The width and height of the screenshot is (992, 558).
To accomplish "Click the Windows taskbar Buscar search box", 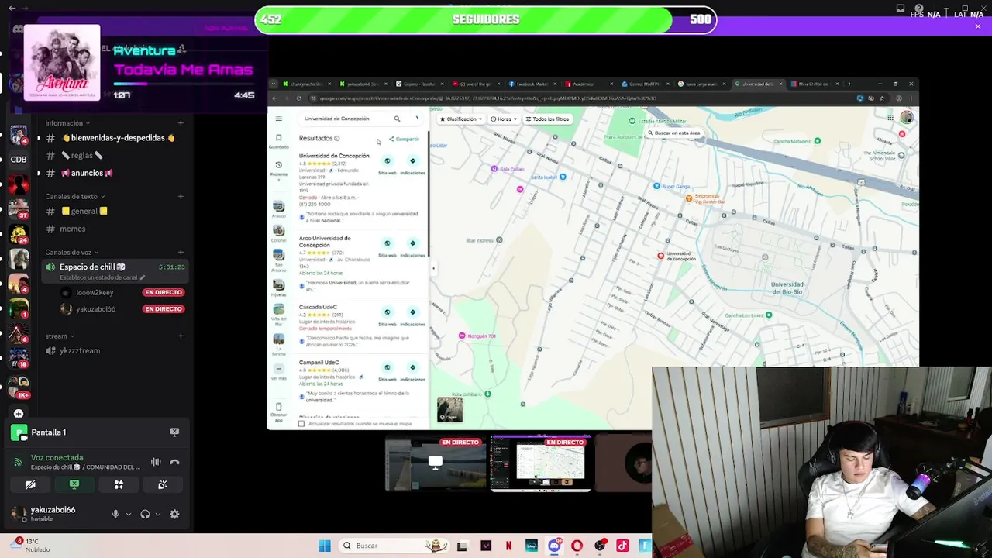I will 395,546.
